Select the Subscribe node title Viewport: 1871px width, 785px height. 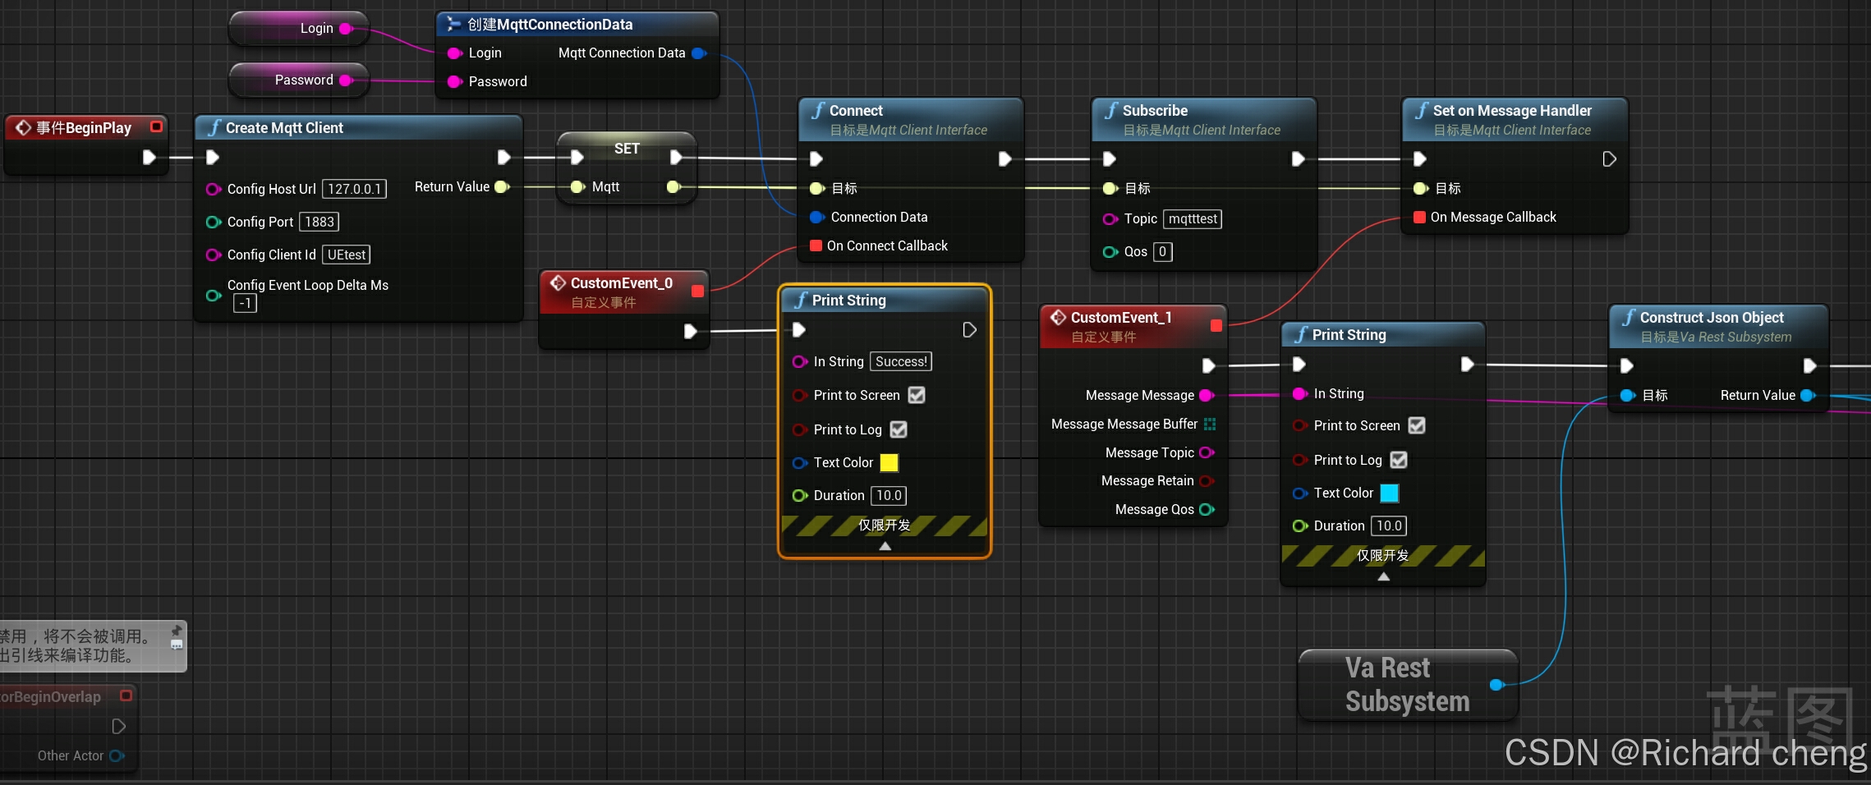1155,111
